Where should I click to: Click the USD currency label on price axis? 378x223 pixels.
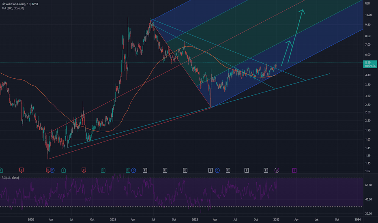pos(367,3)
